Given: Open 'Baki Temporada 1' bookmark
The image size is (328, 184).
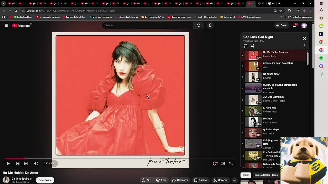Looking at the screenshot, I should (x=153, y=17).
